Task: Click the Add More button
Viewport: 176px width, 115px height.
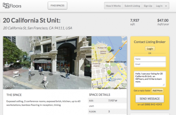Action: pyautogui.click(x=157, y=90)
